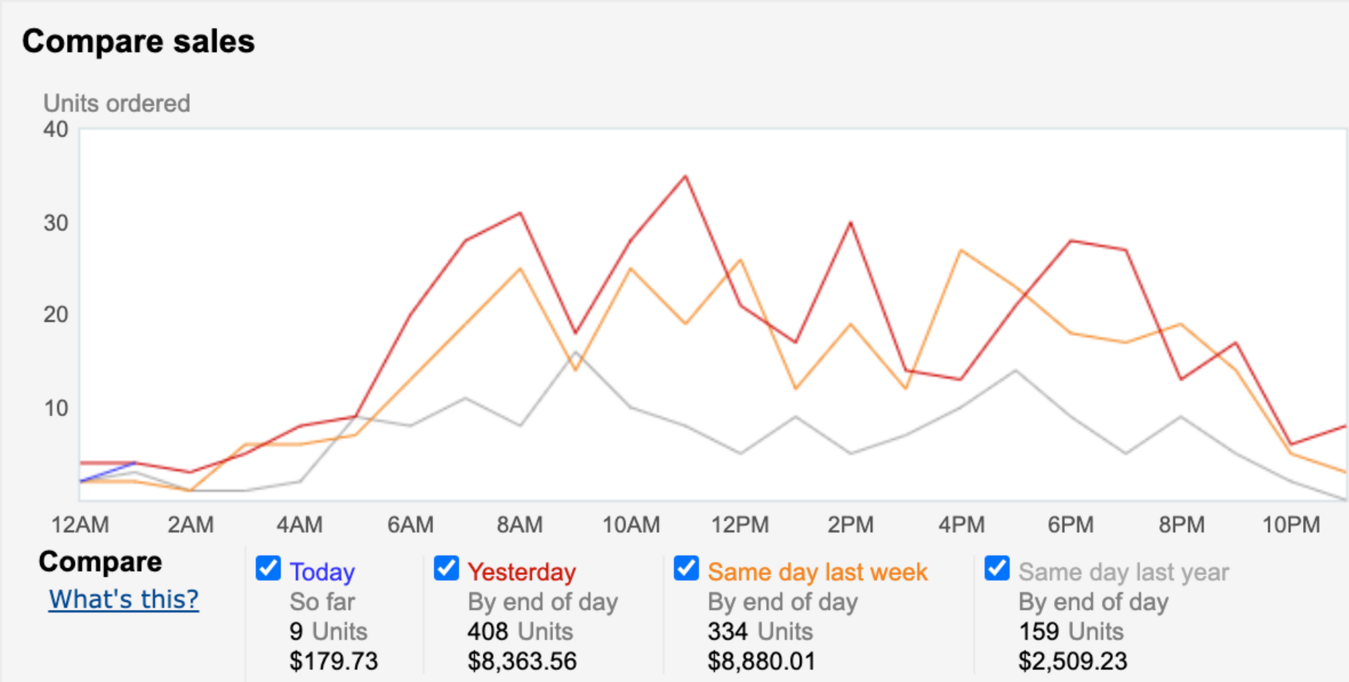Select the orange Same day last week label

coord(817,572)
